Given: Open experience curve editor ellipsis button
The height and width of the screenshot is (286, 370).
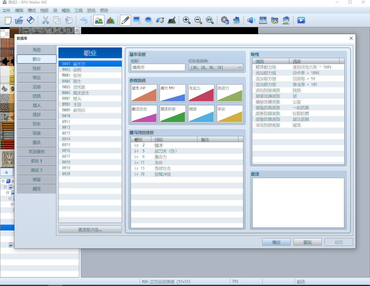Looking at the screenshot, I should 239,67.
